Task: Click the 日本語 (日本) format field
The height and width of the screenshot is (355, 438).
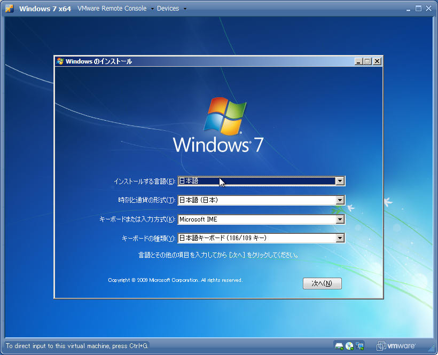Action: coord(261,200)
